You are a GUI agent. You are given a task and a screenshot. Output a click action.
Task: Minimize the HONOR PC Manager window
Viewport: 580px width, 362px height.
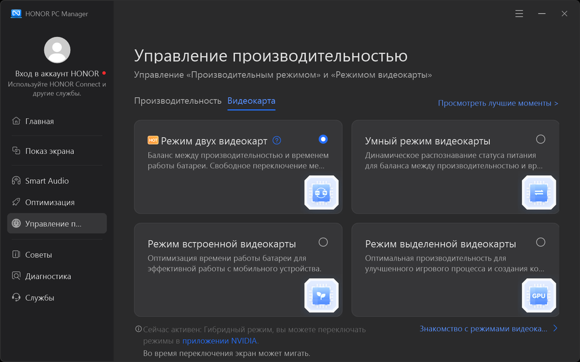[x=541, y=14]
